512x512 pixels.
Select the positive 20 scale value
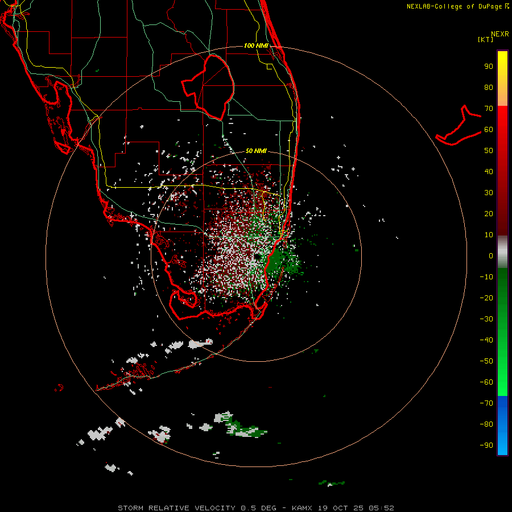pos(489,213)
